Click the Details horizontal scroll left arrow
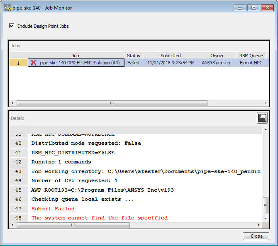Screen dimensions: 278x246 click(x=12, y=225)
